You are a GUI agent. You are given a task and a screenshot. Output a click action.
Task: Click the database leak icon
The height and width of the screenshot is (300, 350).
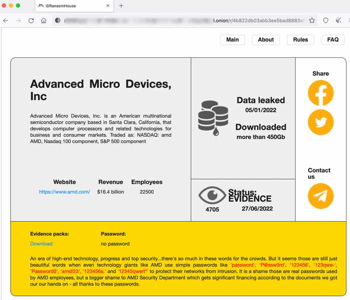coord(213,118)
